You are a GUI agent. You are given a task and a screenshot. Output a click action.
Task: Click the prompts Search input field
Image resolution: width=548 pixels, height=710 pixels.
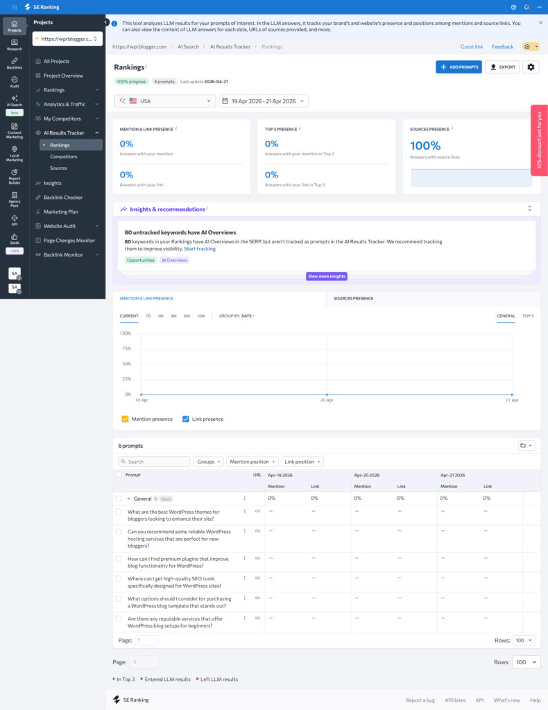[154, 462]
